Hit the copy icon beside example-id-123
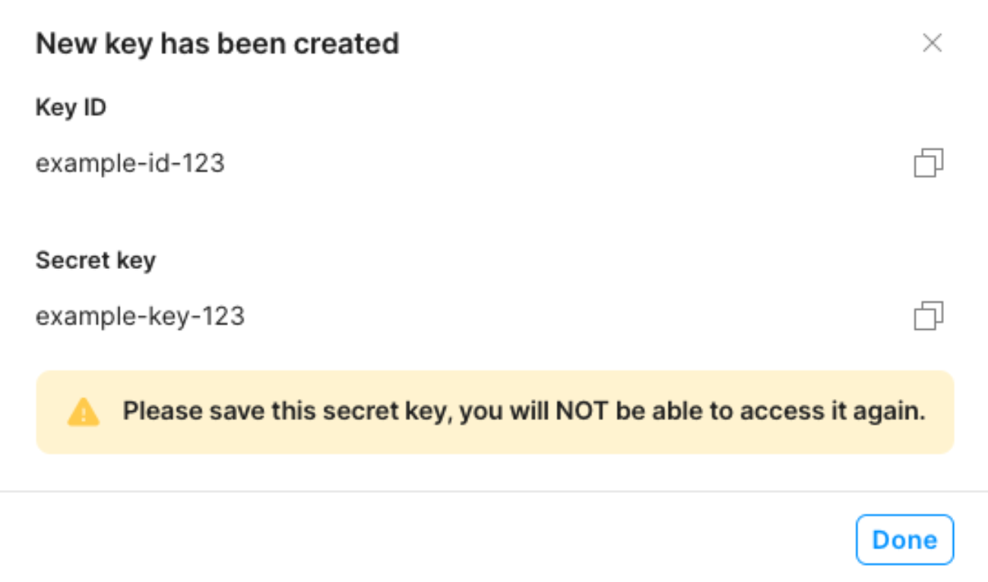The image size is (988, 582). (x=928, y=163)
